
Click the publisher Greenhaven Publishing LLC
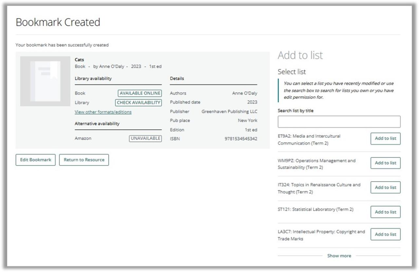[x=230, y=111]
